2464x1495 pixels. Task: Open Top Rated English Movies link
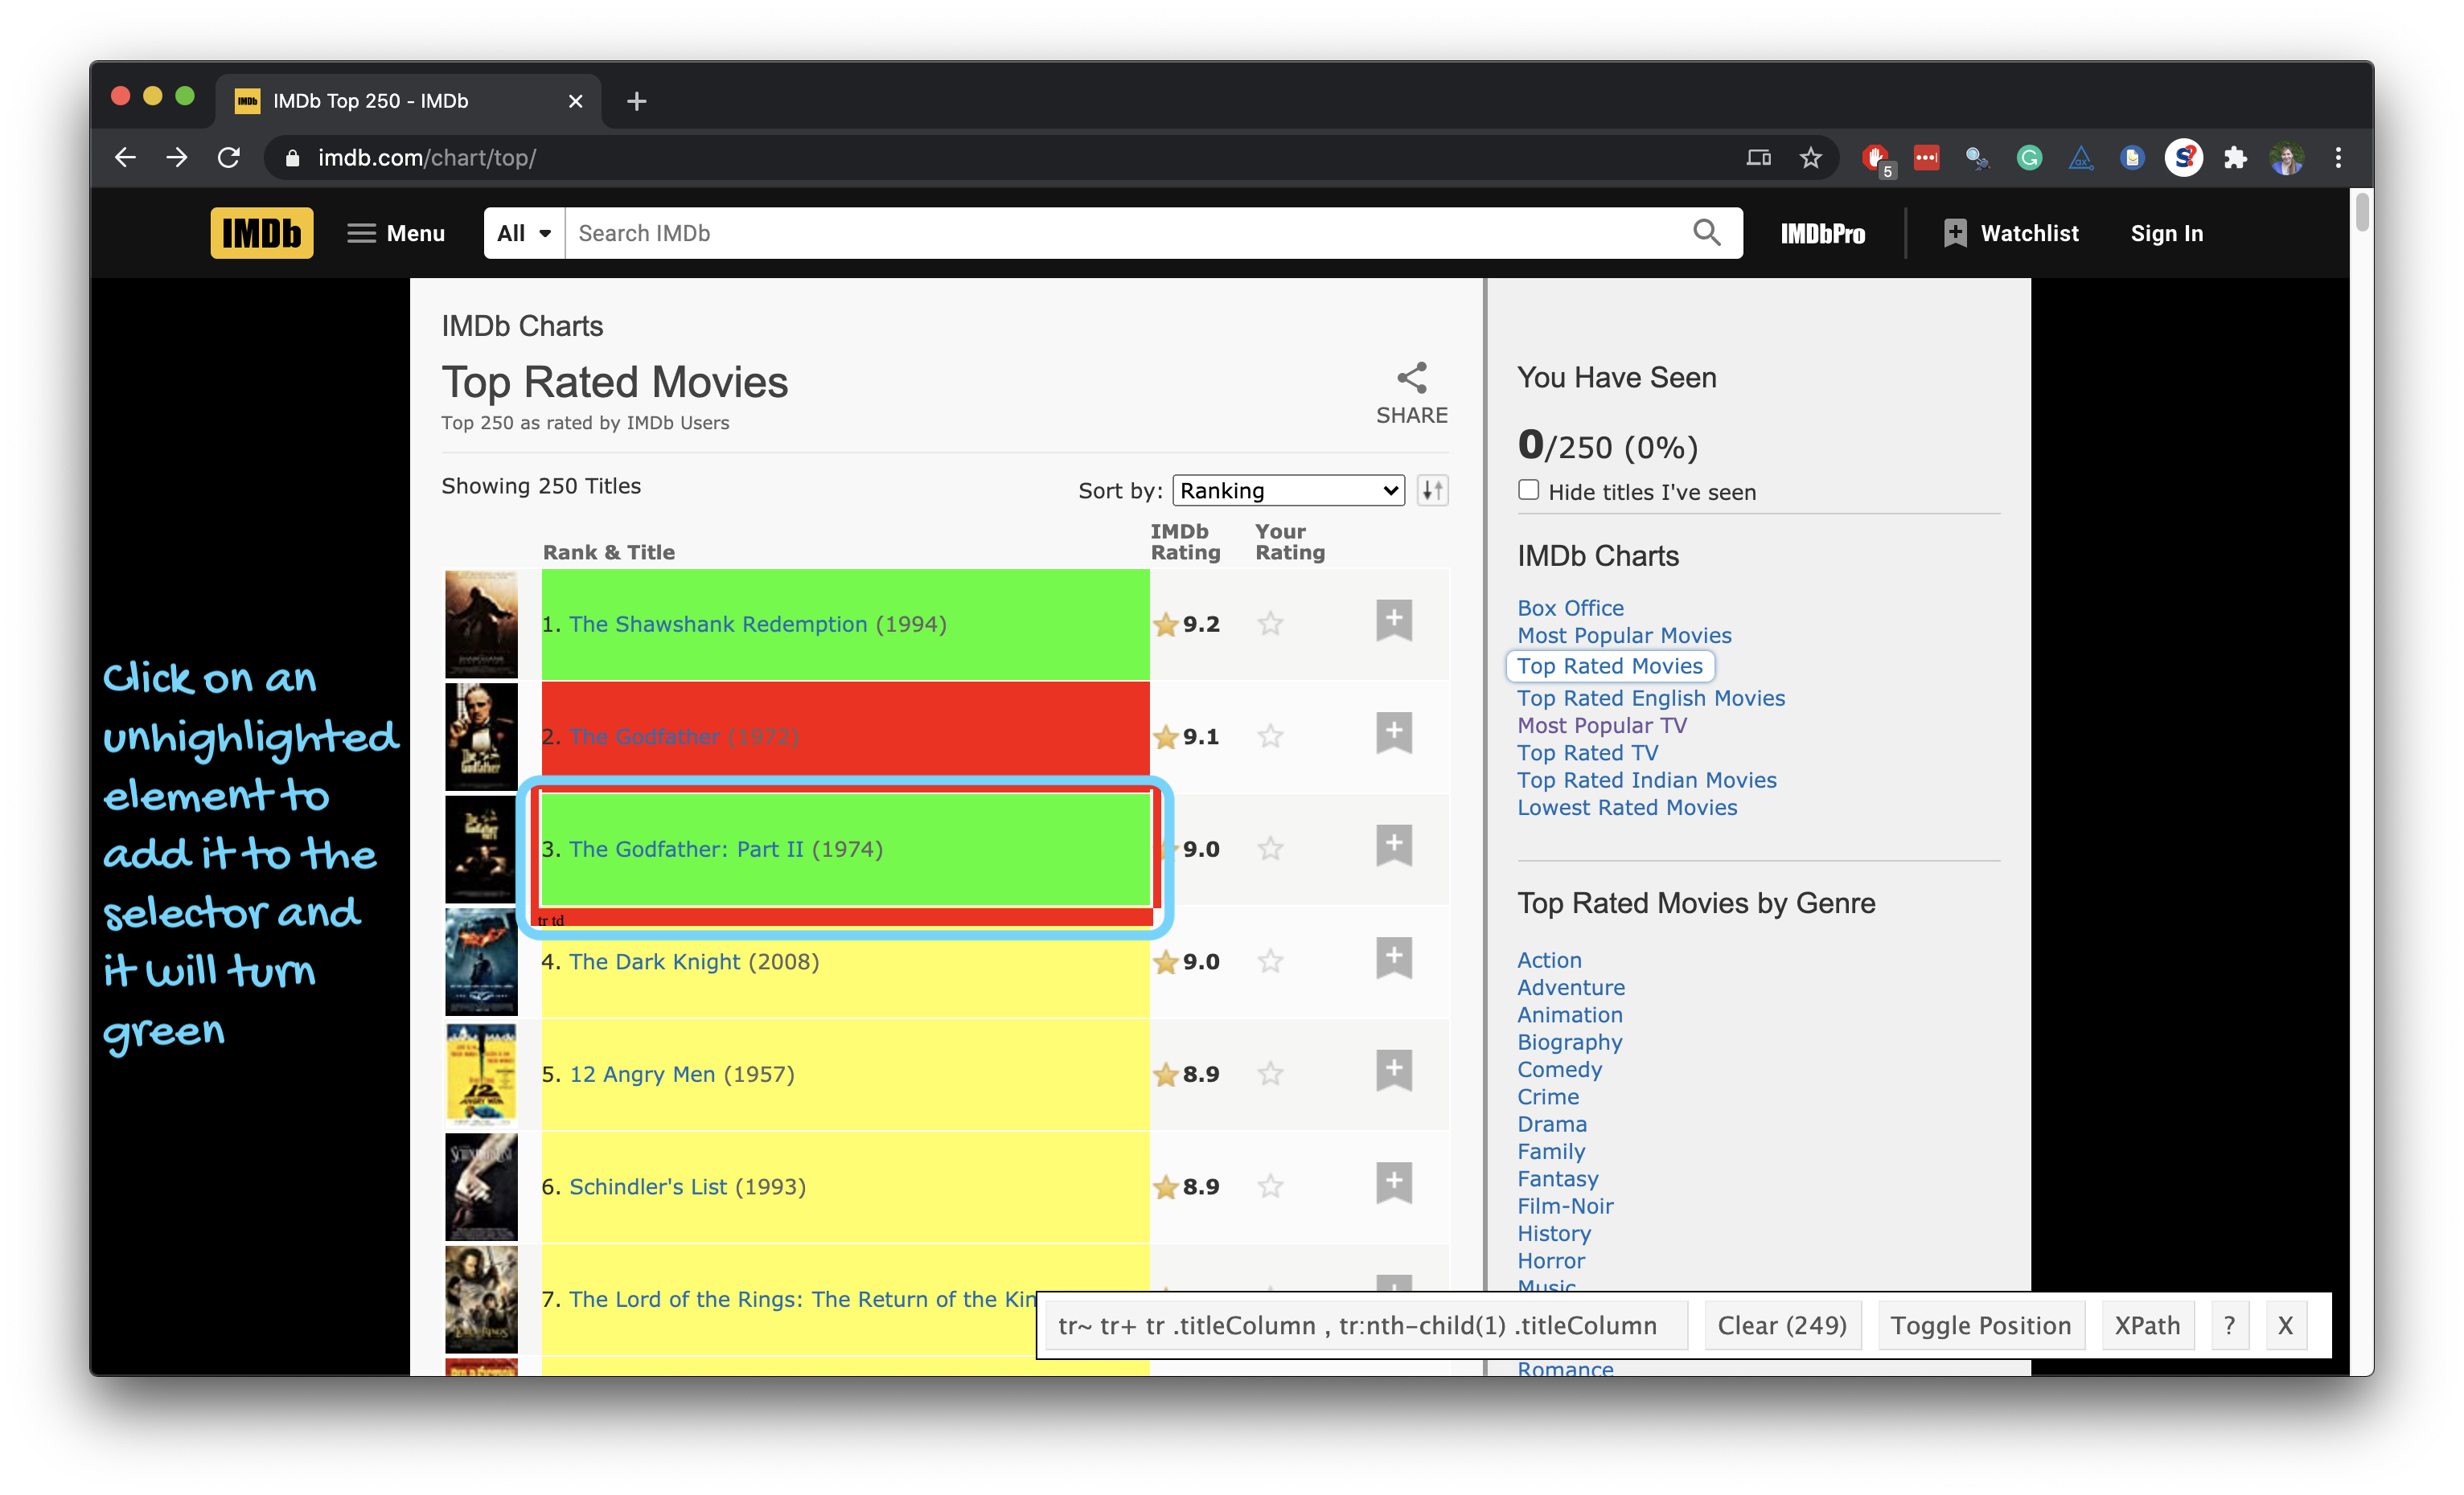pos(1651,698)
